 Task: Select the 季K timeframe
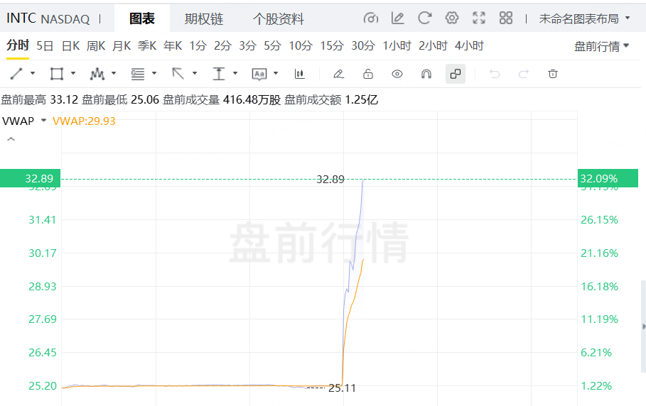pyautogui.click(x=147, y=45)
